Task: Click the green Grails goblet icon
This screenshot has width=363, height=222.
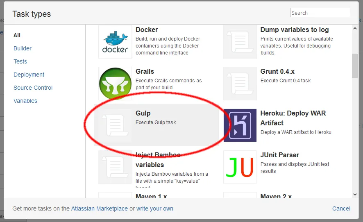Action: pos(115,84)
